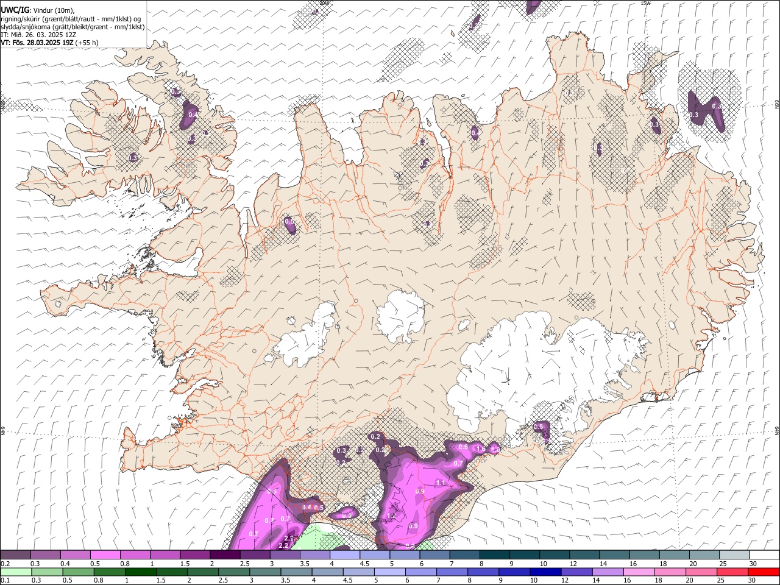This screenshot has width=780, height=585.
Task: Pick the upper legend swatch between 0.4 and 0.5
Action: (x=75, y=555)
